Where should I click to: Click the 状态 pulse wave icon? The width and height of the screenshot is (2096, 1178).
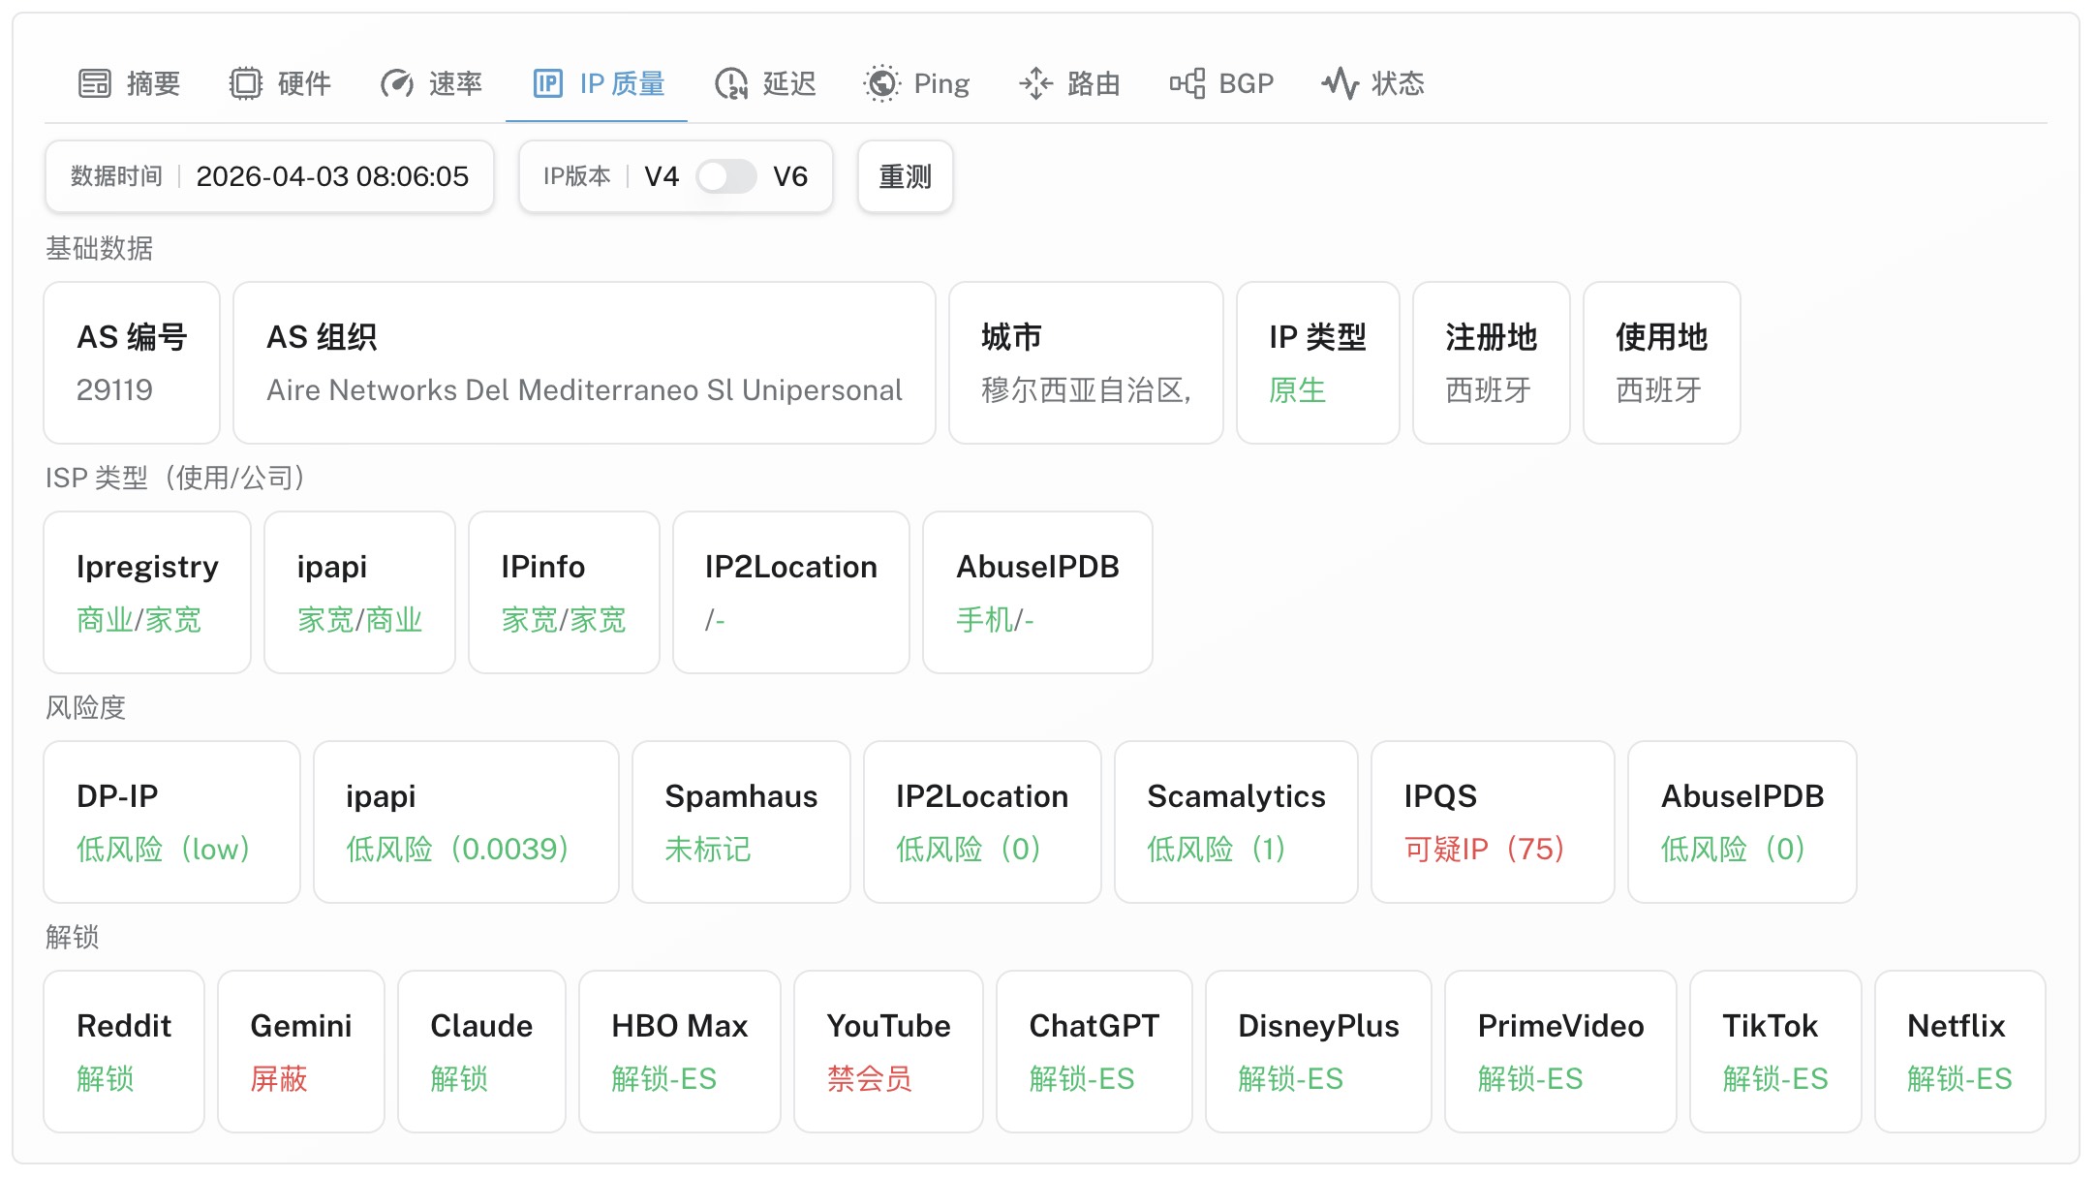click(x=1341, y=83)
